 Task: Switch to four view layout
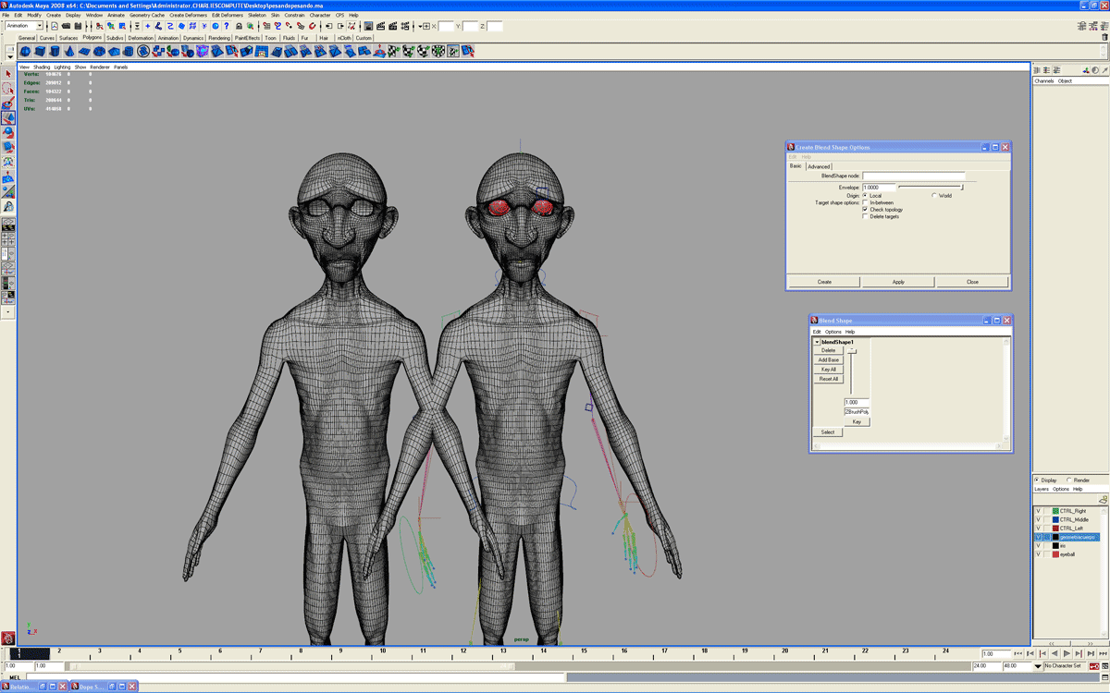tap(8, 239)
